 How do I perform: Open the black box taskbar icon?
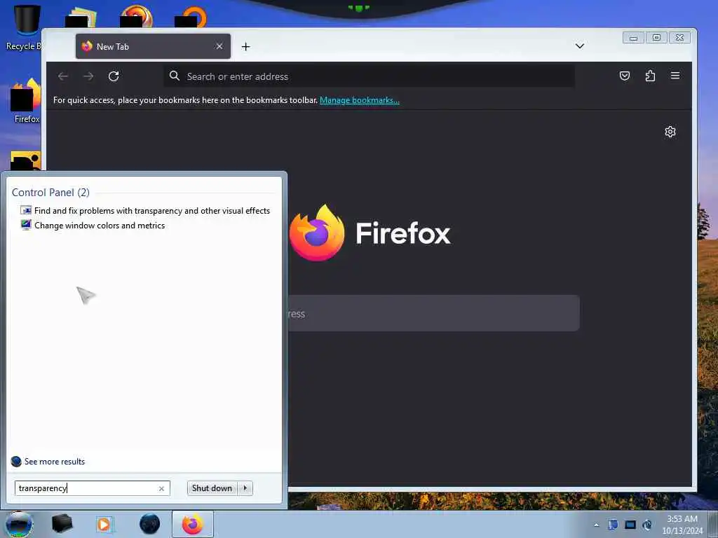coord(62,524)
